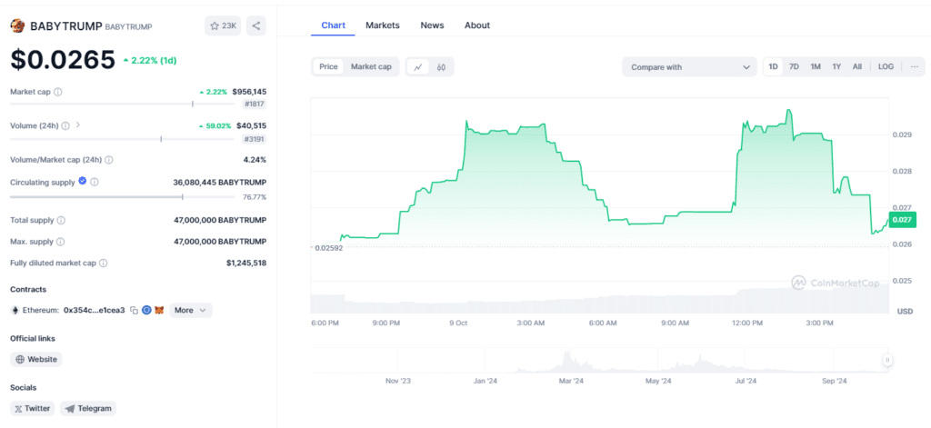Click the Circulating supply verified badge
Screen dimensions: 931x428
(x=83, y=182)
